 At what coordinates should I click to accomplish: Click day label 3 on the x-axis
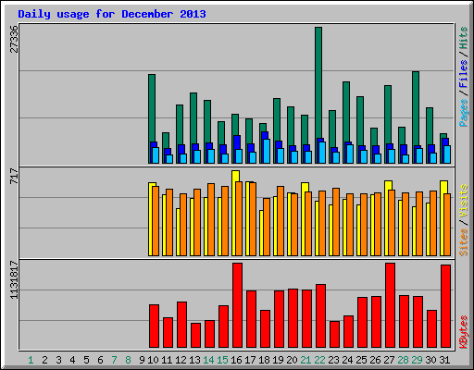[x=58, y=360]
